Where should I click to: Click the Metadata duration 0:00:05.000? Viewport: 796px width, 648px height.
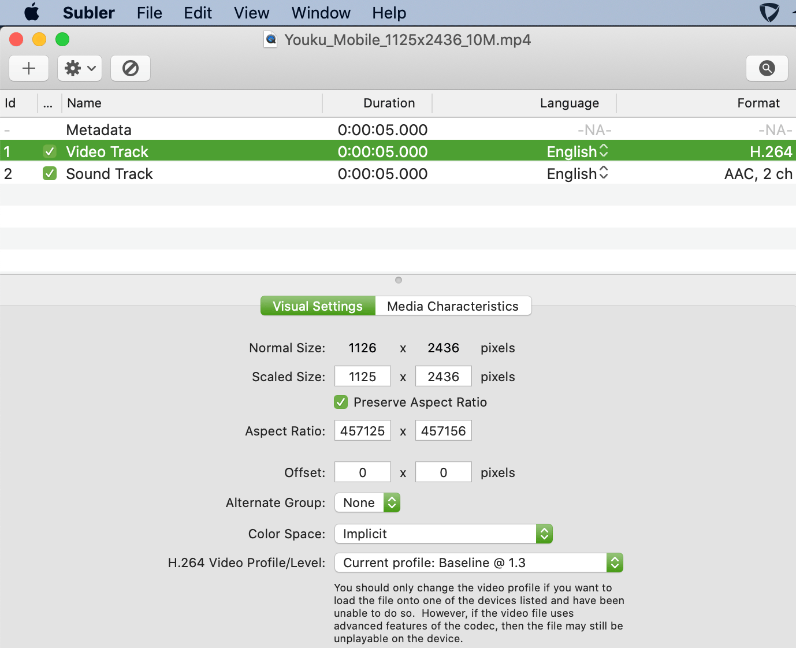tap(383, 129)
